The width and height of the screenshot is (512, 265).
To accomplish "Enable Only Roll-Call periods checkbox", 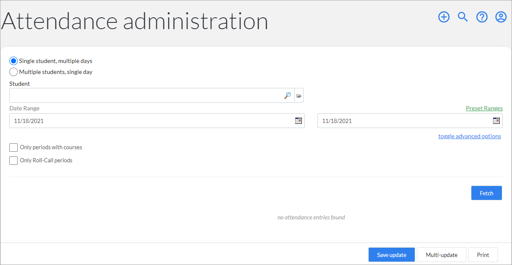I will tap(14, 161).
